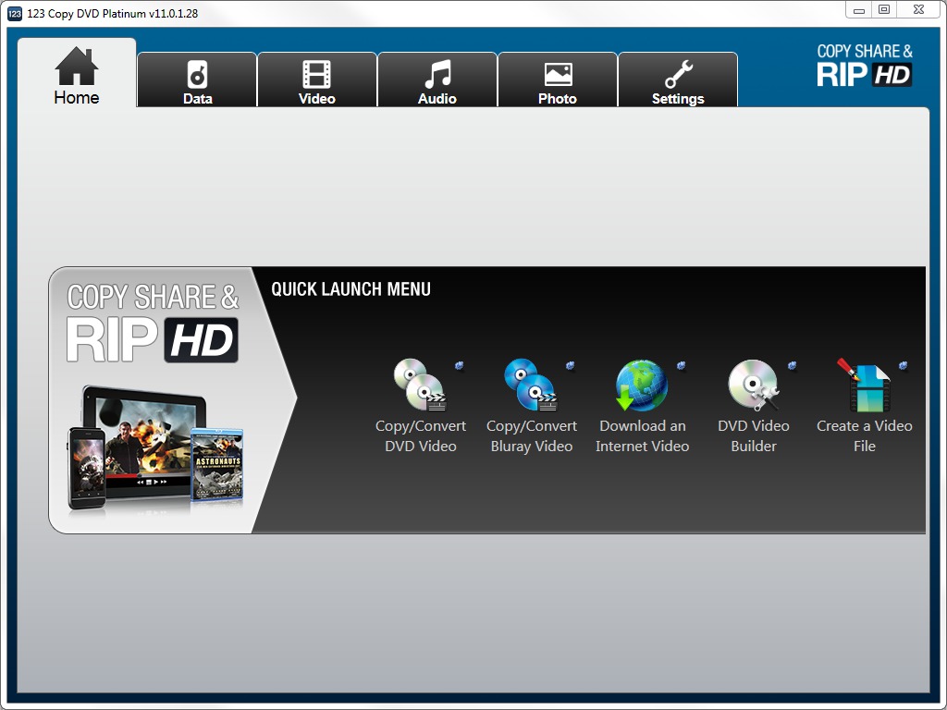The width and height of the screenshot is (947, 710).
Task: Select the Audio tab
Action: [437, 80]
